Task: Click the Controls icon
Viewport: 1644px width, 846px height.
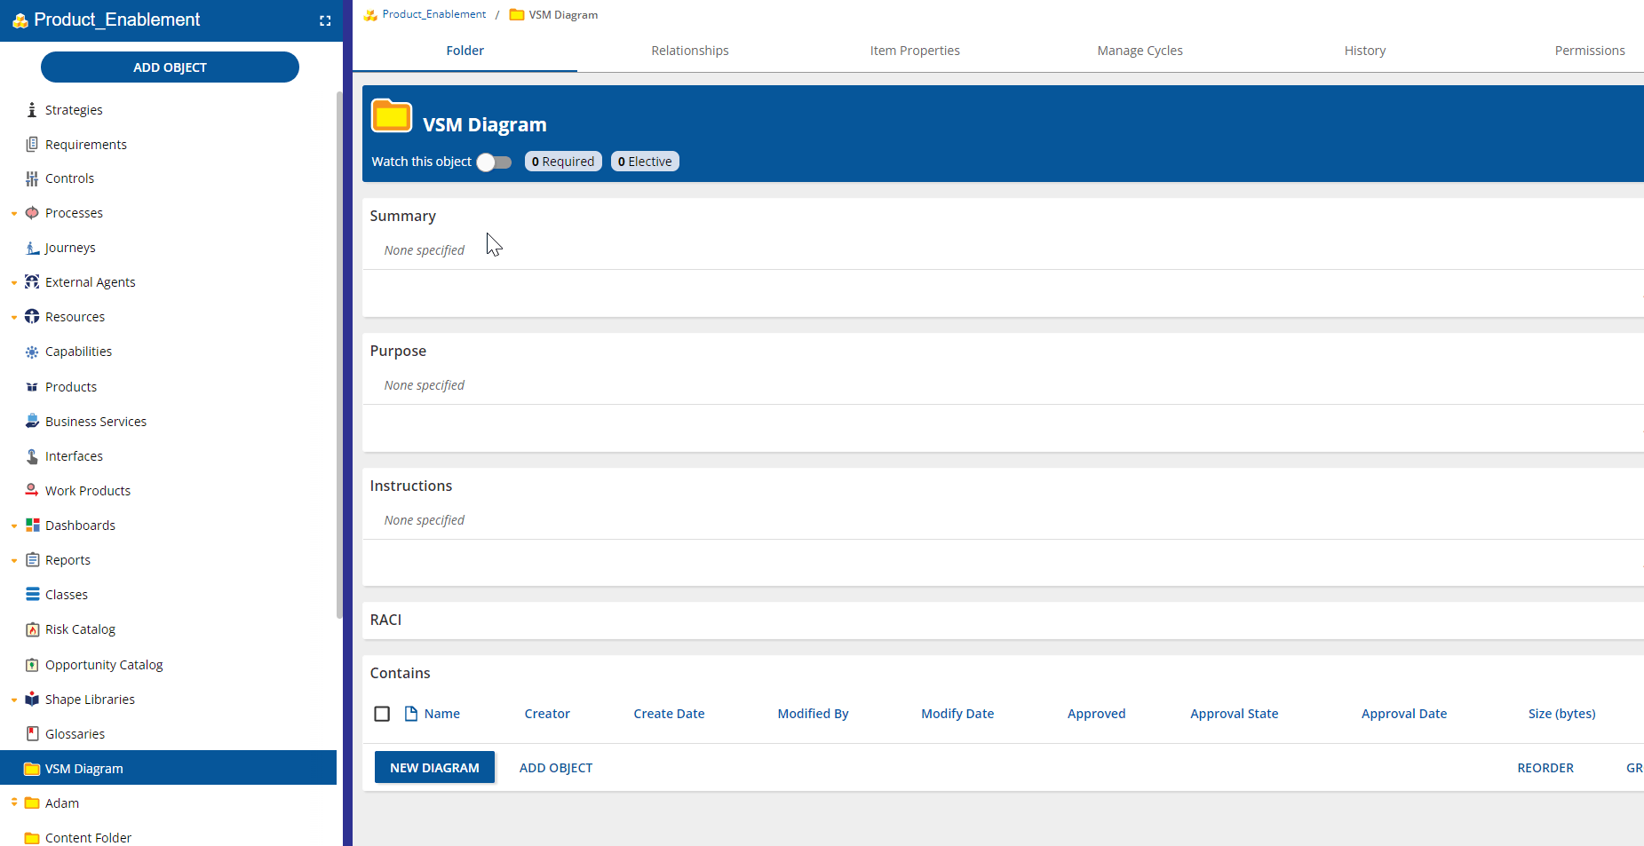Action: tap(31, 178)
